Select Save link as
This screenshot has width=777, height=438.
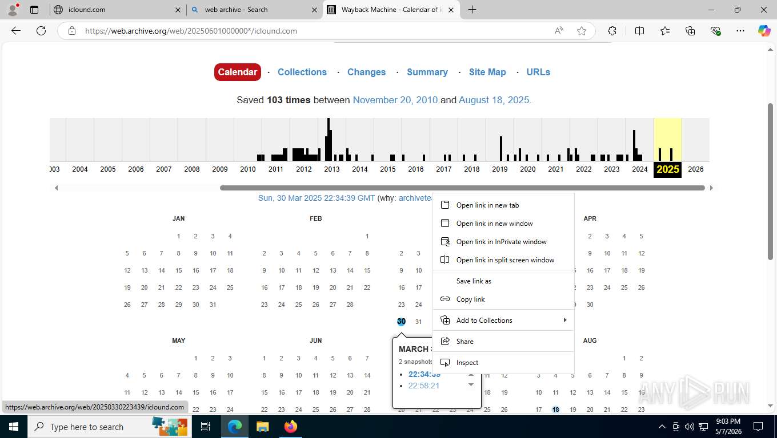[503, 281]
